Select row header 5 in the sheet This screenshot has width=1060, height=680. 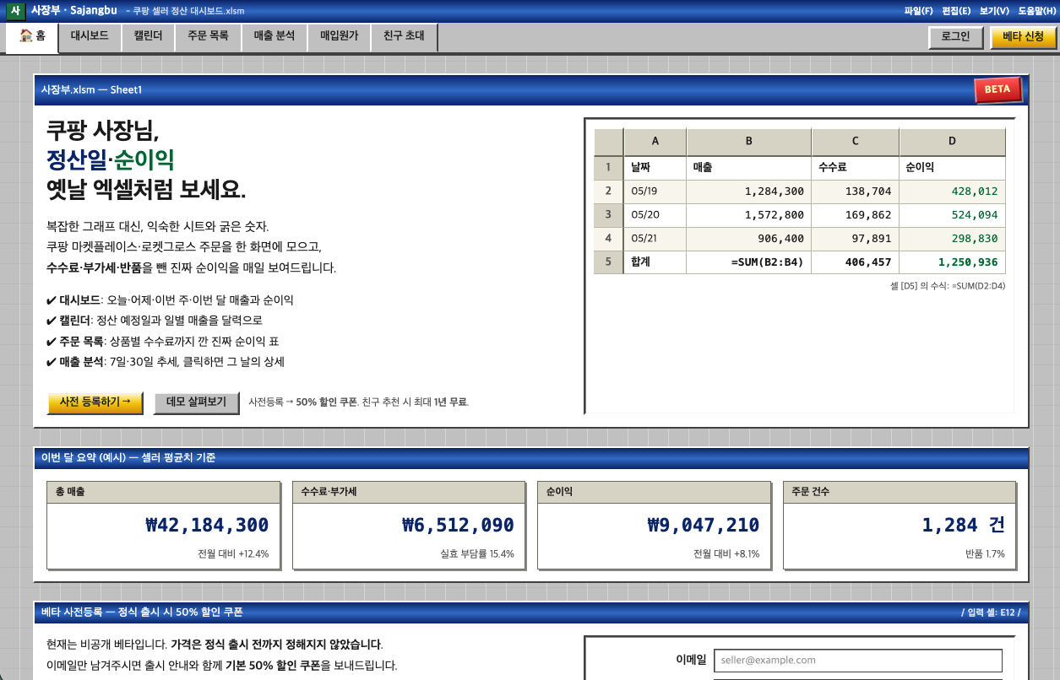(x=608, y=262)
